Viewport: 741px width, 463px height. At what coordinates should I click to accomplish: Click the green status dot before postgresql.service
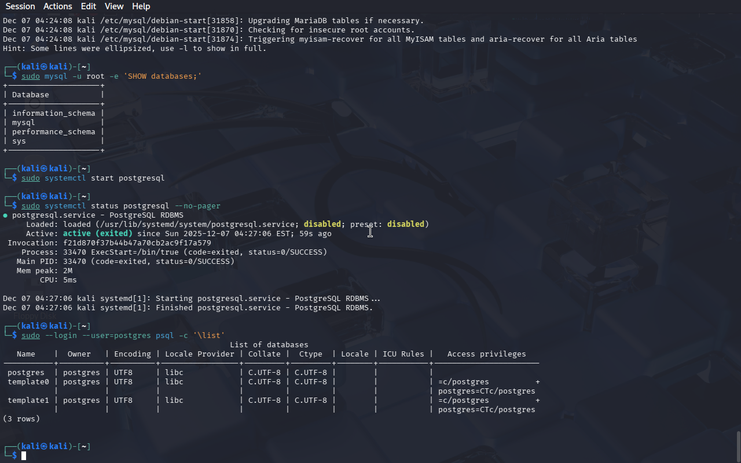tap(5, 215)
